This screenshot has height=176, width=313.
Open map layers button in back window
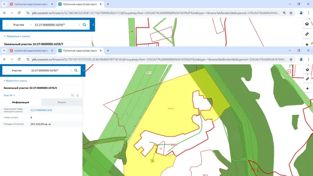tap(307, 24)
